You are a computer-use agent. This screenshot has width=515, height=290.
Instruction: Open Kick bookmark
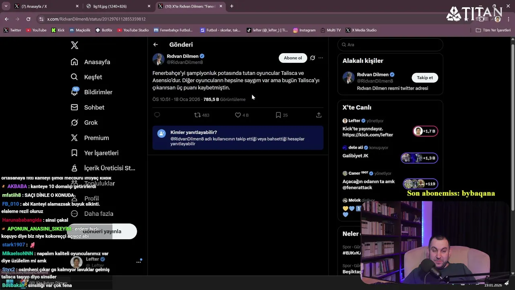[x=58, y=30]
